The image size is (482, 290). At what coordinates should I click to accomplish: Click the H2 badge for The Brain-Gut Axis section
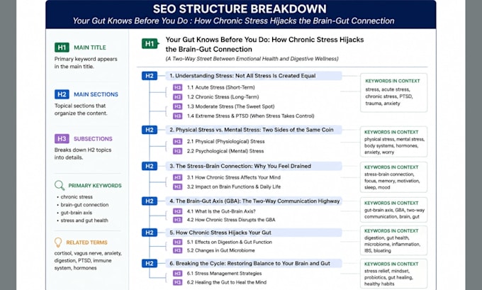pyautogui.click(x=150, y=201)
